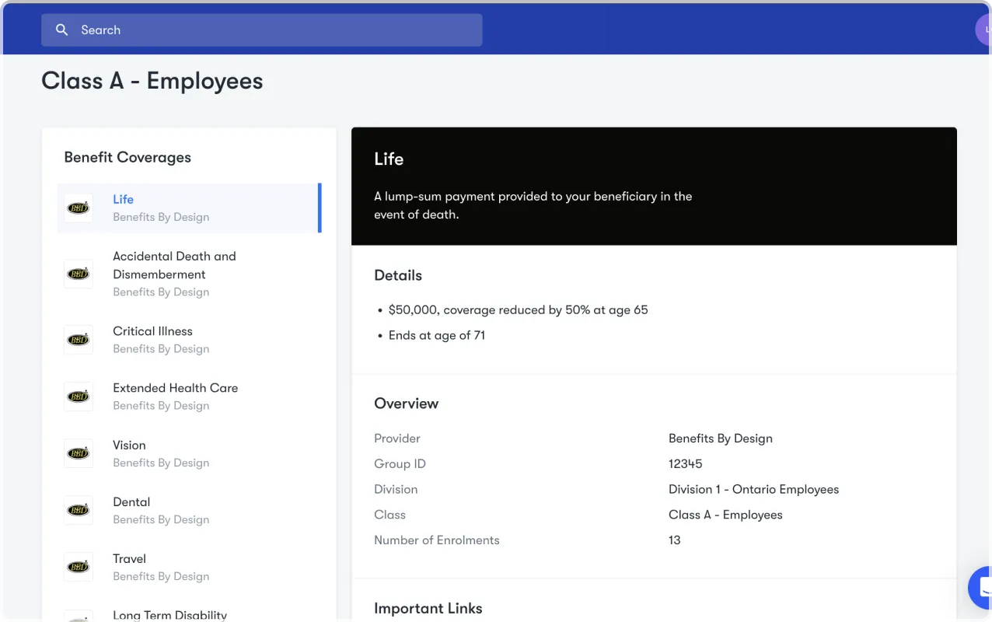Click the Division label in Overview
The width and height of the screenshot is (992, 622).
(x=396, y=489)
